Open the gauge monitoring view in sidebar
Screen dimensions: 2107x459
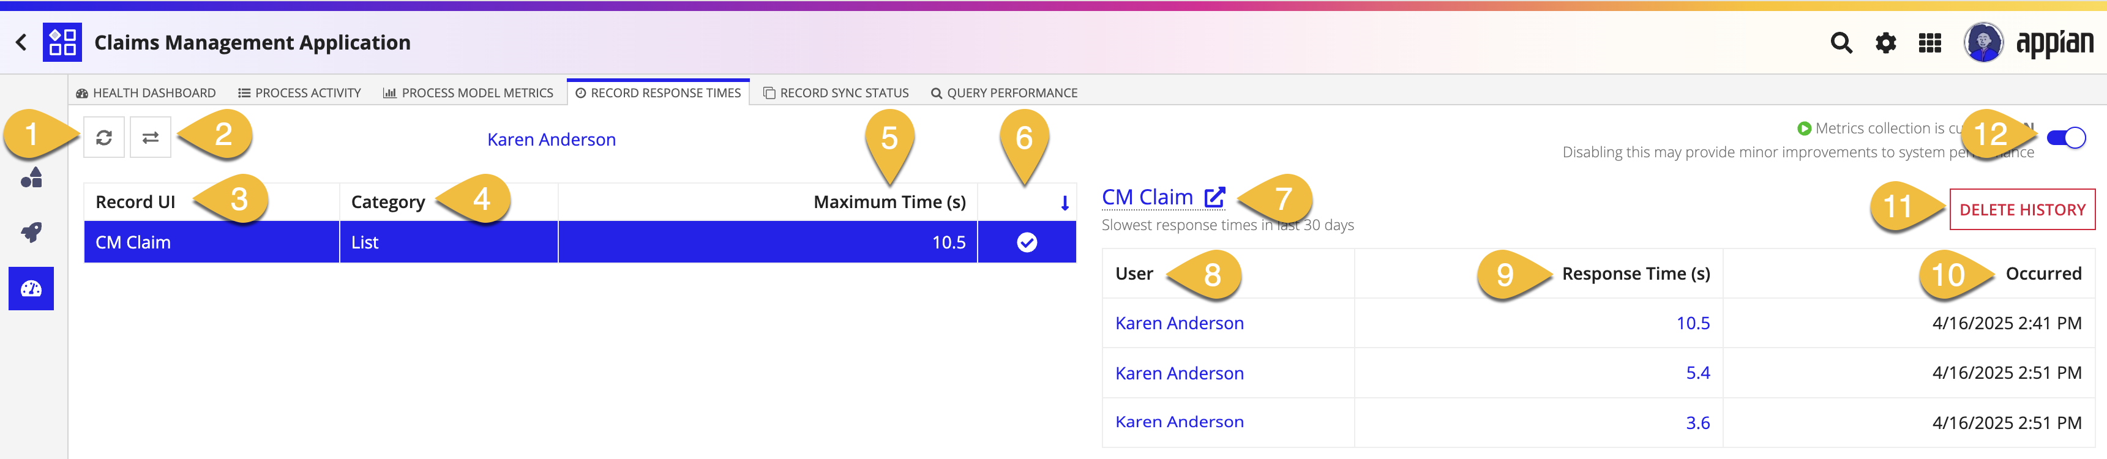pos(31,289)
